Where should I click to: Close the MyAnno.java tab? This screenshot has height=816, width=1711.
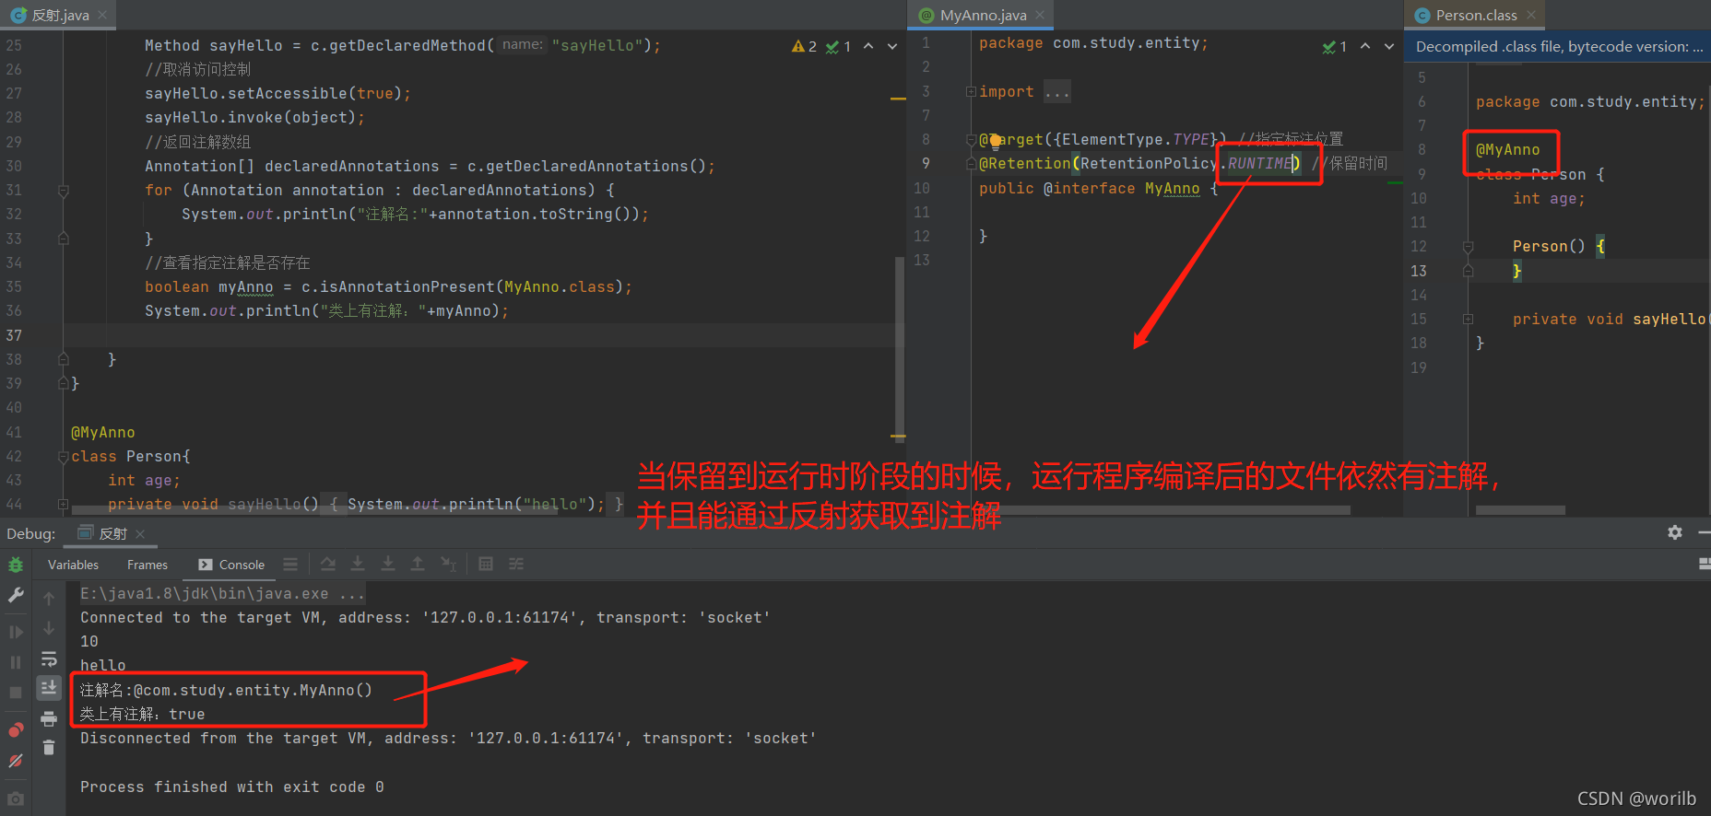coord(1040,15)
